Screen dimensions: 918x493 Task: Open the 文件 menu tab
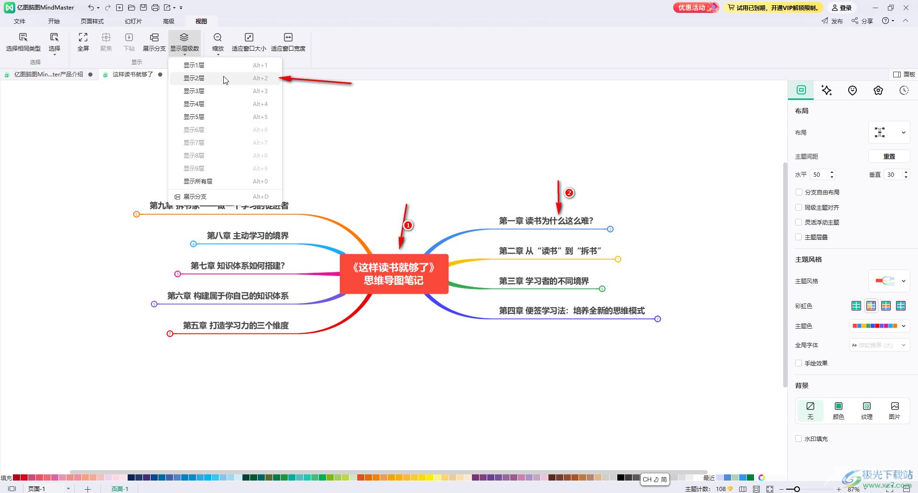coord(20,21)
